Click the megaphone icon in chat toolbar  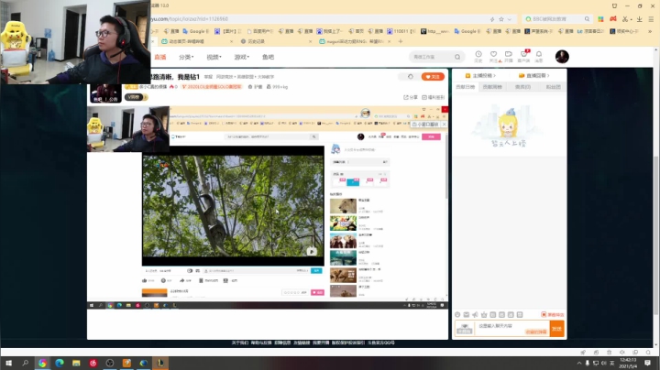point(475,314)
